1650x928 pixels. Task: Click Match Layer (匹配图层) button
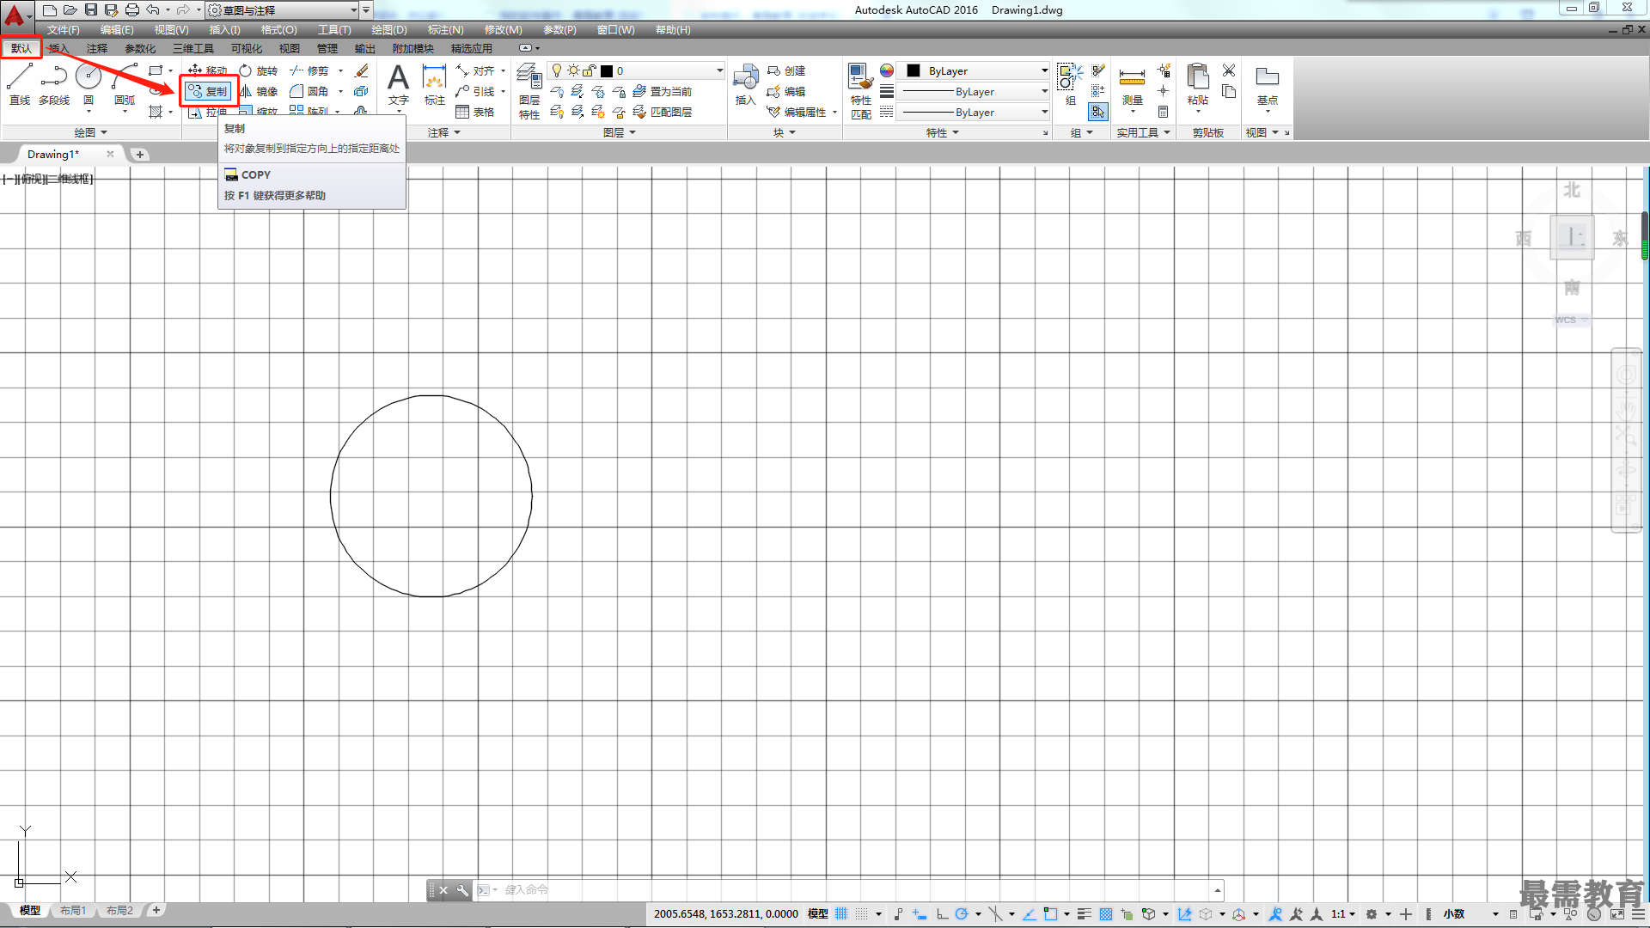(x=662, y=112)
